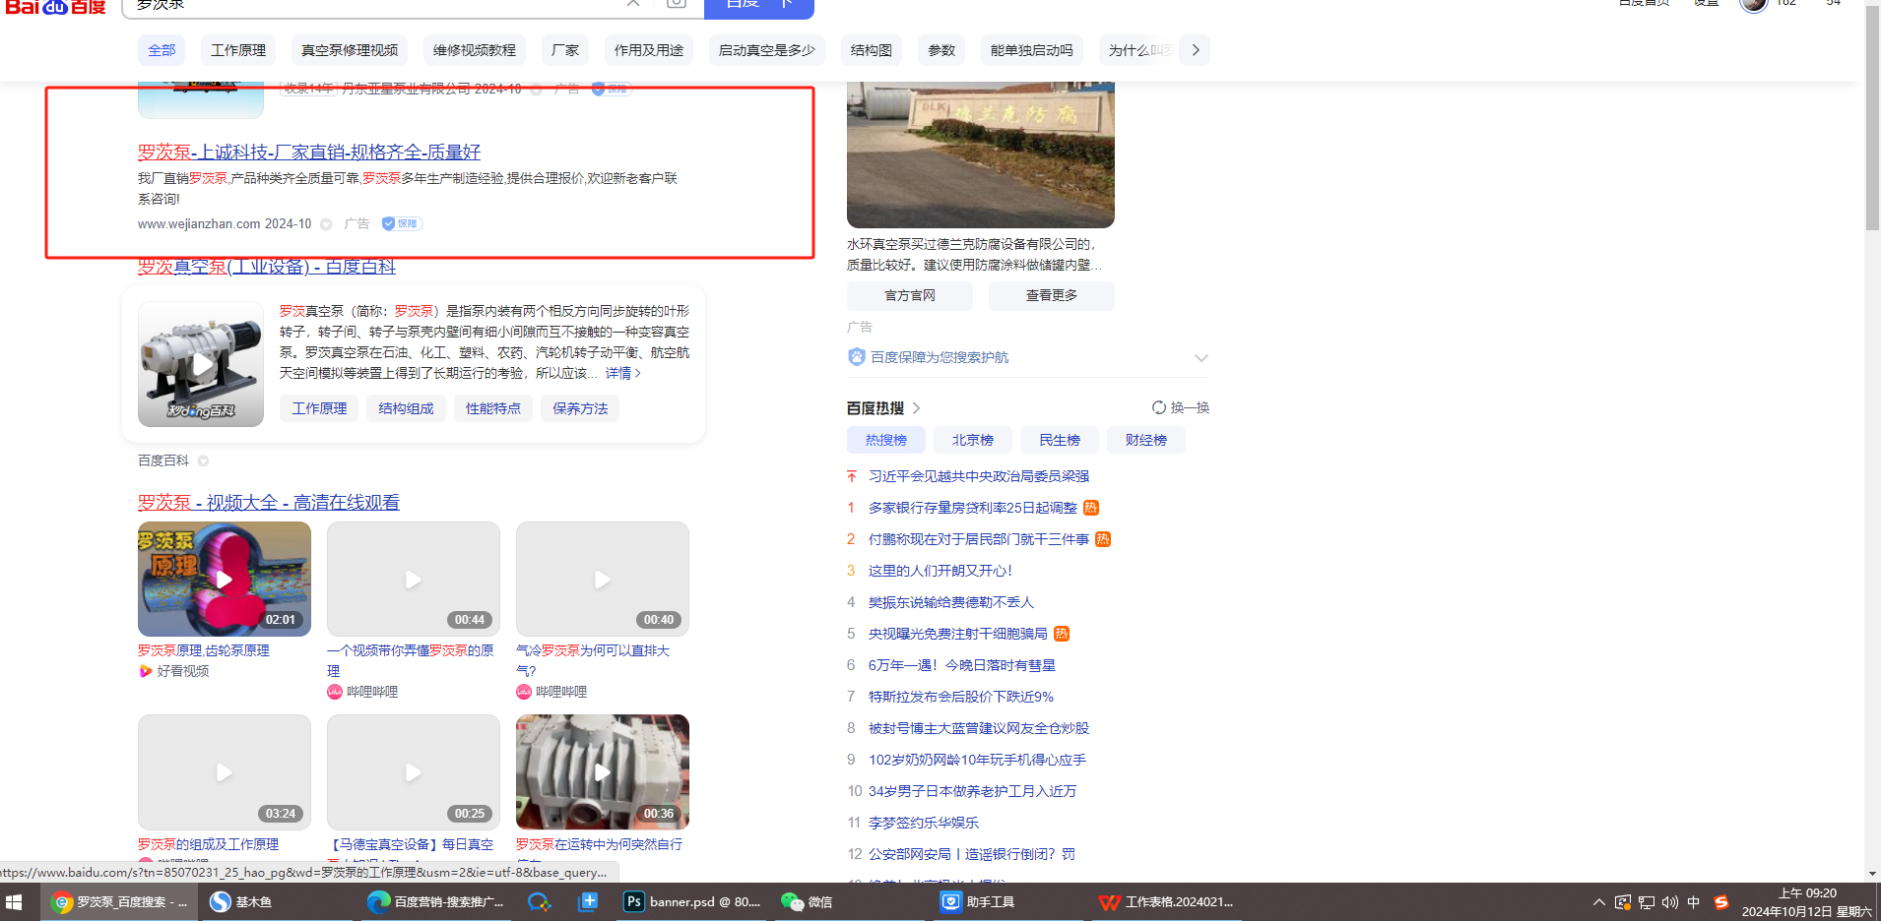Viewport: 1881px width, 921px height.
Task: Play the 罗茨泵原理,齿轮泵原理 video 02:01
Action: [x=225, y=579]
